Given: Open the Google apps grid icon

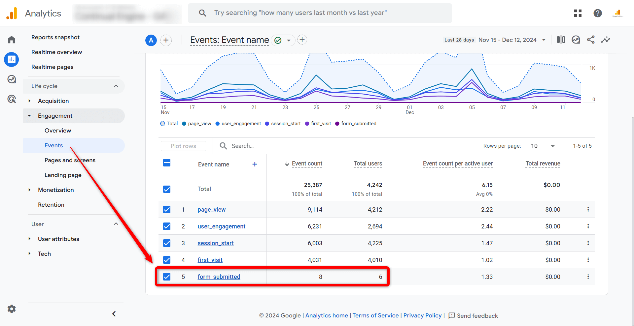Looking at the screenshot, I should click(578, 13).
